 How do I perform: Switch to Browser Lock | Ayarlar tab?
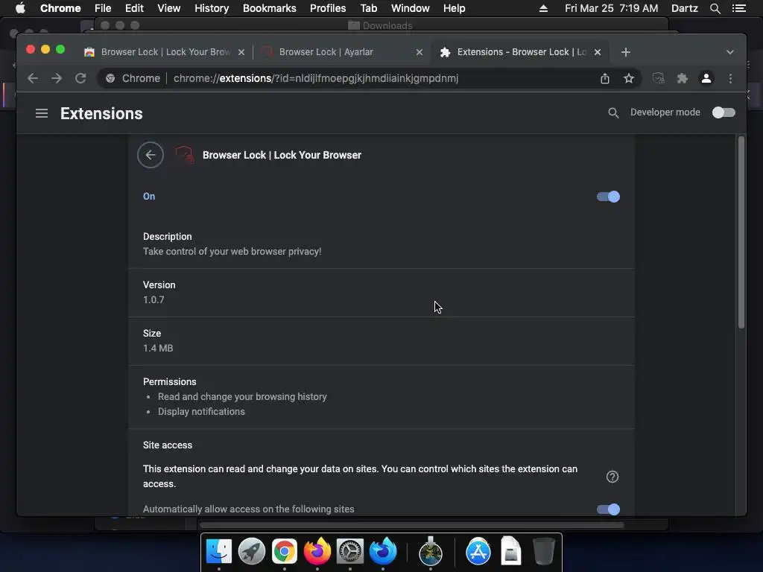341,52
